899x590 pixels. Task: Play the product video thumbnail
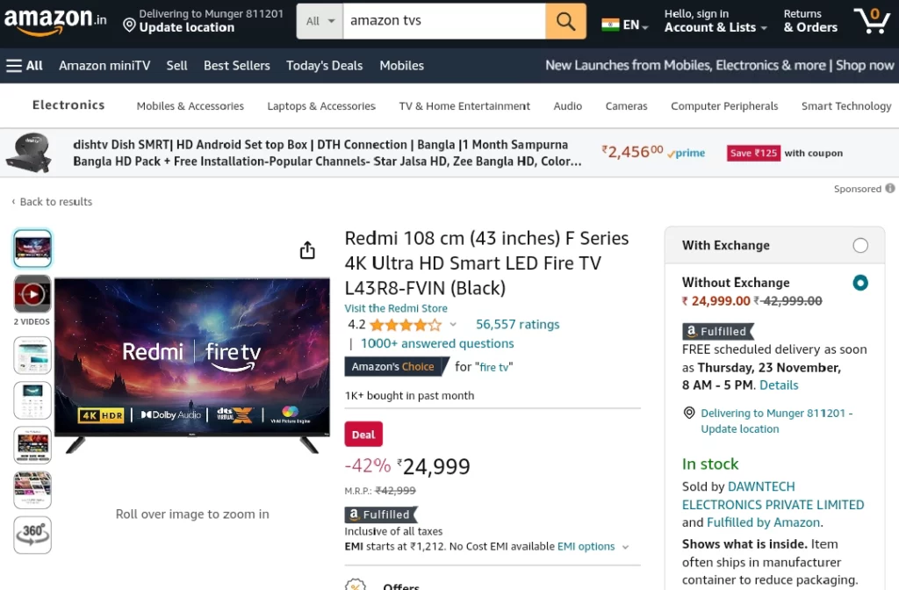pyautogui.click(x=32, y=294)
